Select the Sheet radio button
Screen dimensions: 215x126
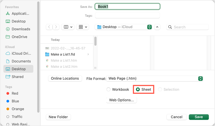coord(138,89)
